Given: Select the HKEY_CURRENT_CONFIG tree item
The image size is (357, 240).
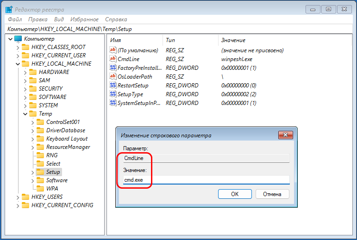Looking at the screenshot, I should (63, 205).
